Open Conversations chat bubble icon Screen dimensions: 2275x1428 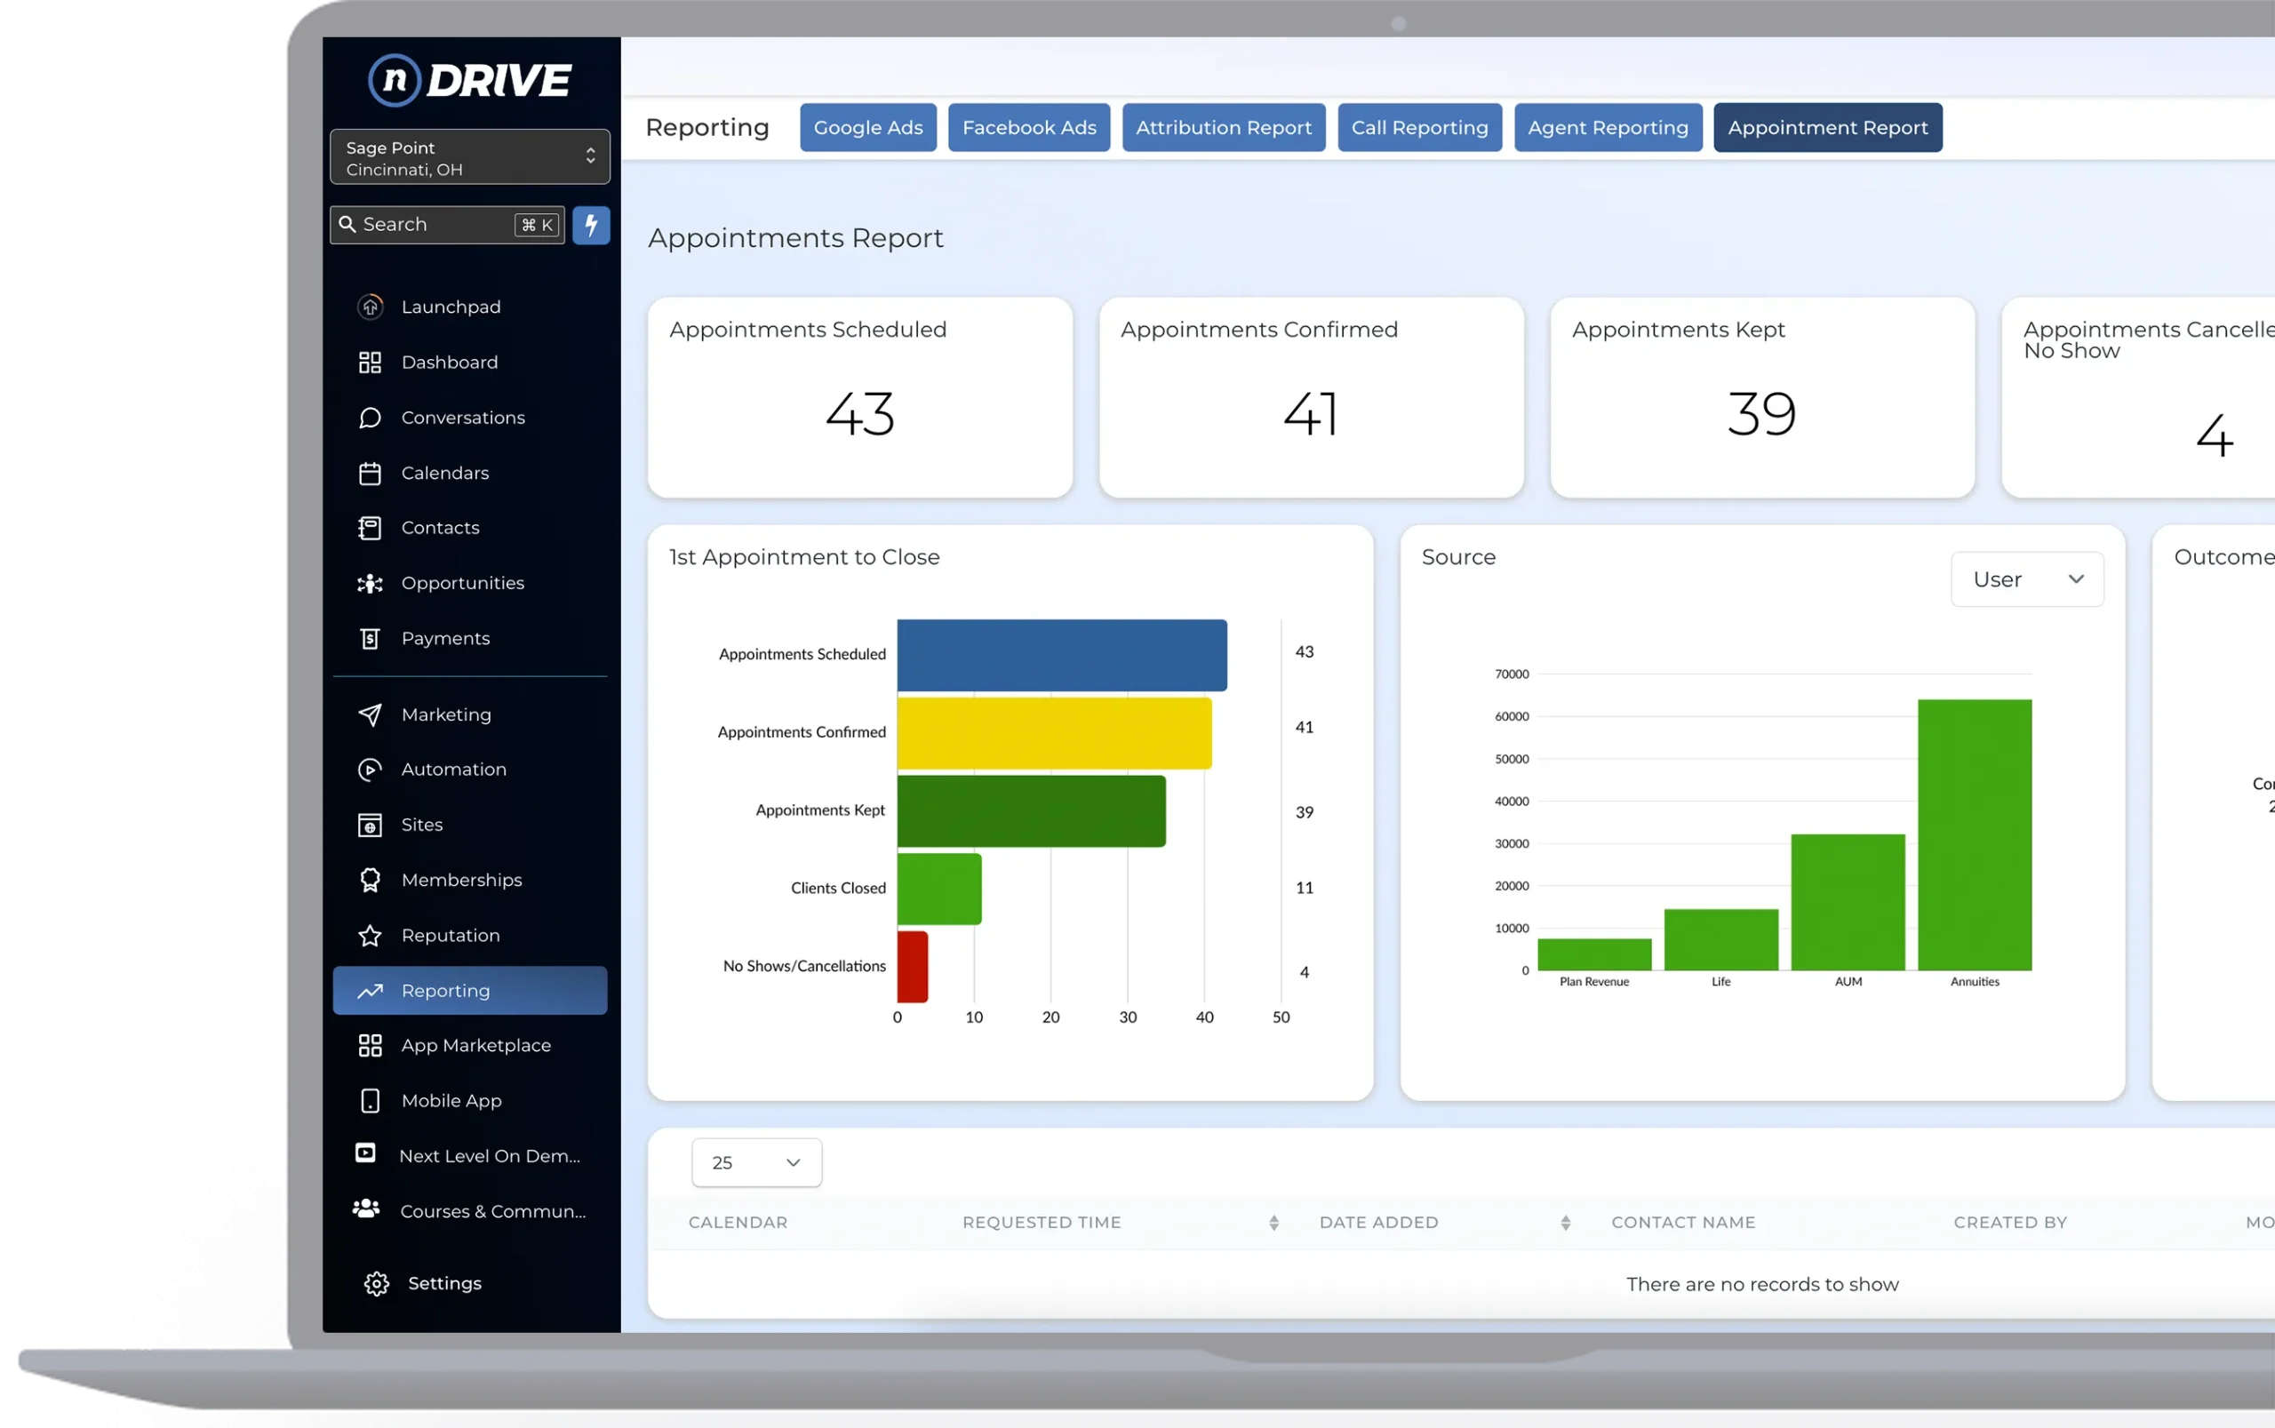[x=371, y=418]
